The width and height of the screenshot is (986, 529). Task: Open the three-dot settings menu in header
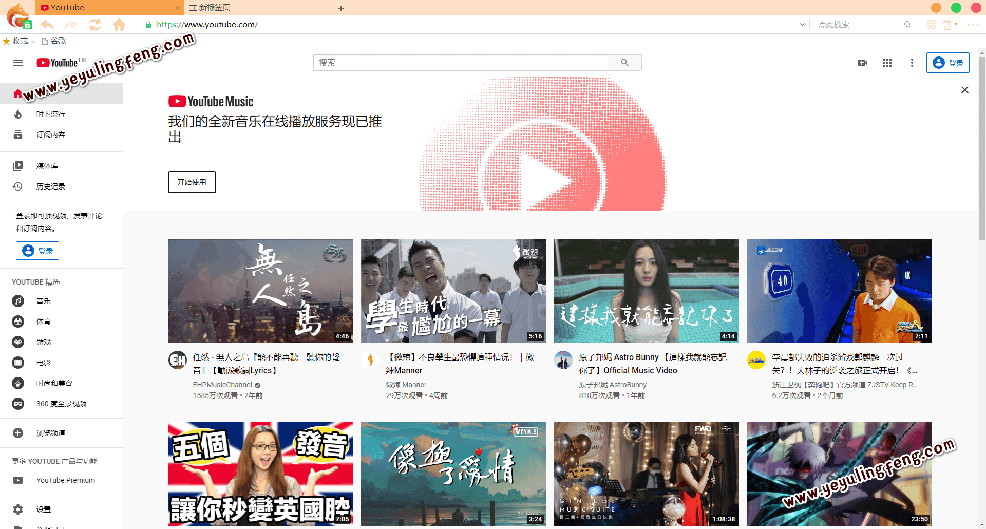tap(912, 63)
